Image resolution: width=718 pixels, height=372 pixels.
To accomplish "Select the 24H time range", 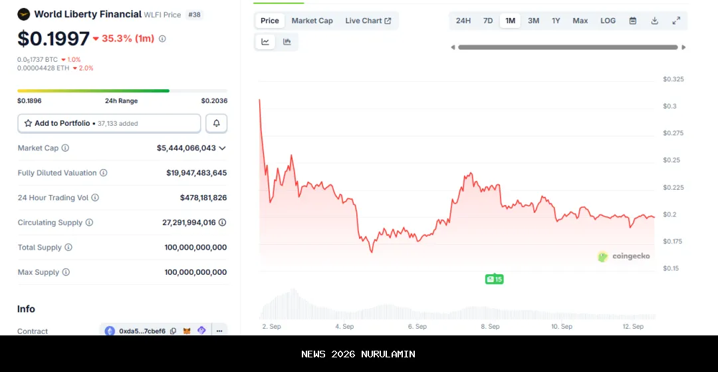I will 463,21.
